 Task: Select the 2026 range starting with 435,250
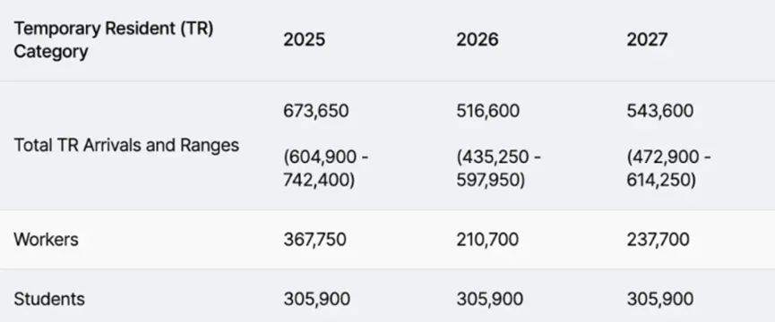coord(499,169)
